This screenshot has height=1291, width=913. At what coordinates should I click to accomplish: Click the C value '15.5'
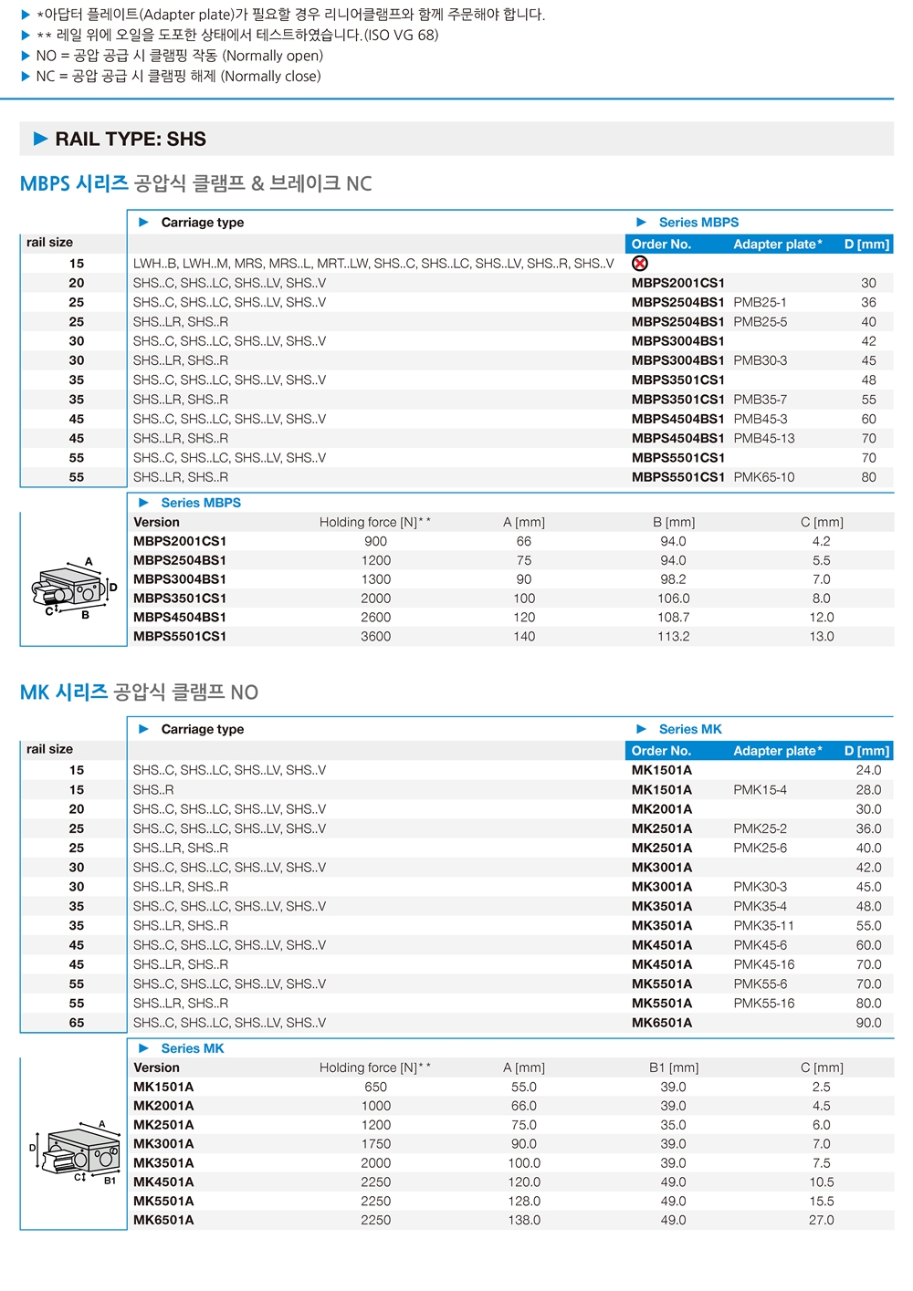[822, 1201]
